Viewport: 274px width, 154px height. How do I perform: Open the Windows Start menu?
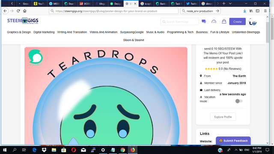click(x=5, y=150)
